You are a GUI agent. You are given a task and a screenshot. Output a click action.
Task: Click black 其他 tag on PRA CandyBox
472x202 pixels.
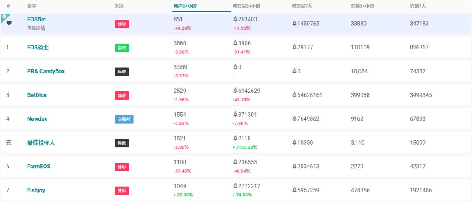tap(122, 71)
